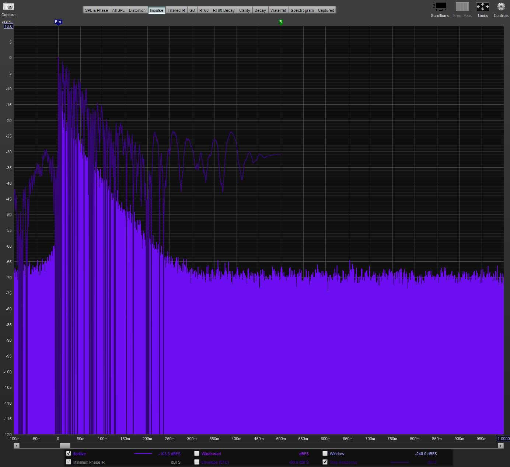Open the Waterfall tab
Screen dimensions: 510x467
pos(278,10)
